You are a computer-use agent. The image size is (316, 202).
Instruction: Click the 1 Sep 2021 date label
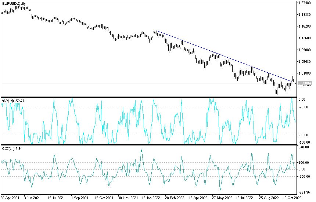click(80, 198)
